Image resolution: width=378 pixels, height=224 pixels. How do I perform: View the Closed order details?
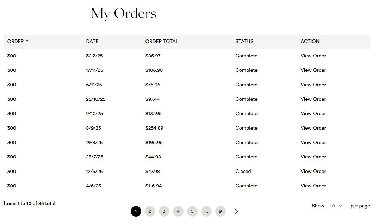(313, 172)
